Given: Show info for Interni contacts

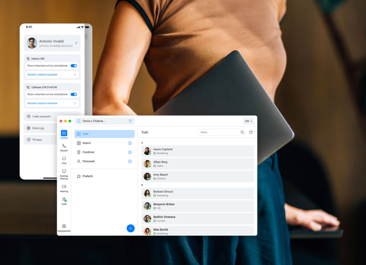Looking at the screenshot, I should tap(130, 143).
